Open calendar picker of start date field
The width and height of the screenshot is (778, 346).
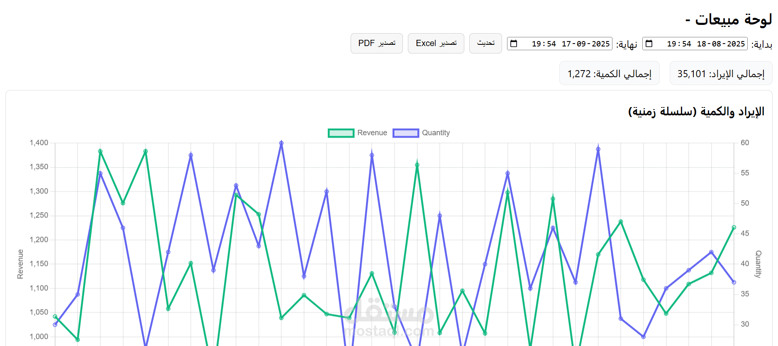649,44
